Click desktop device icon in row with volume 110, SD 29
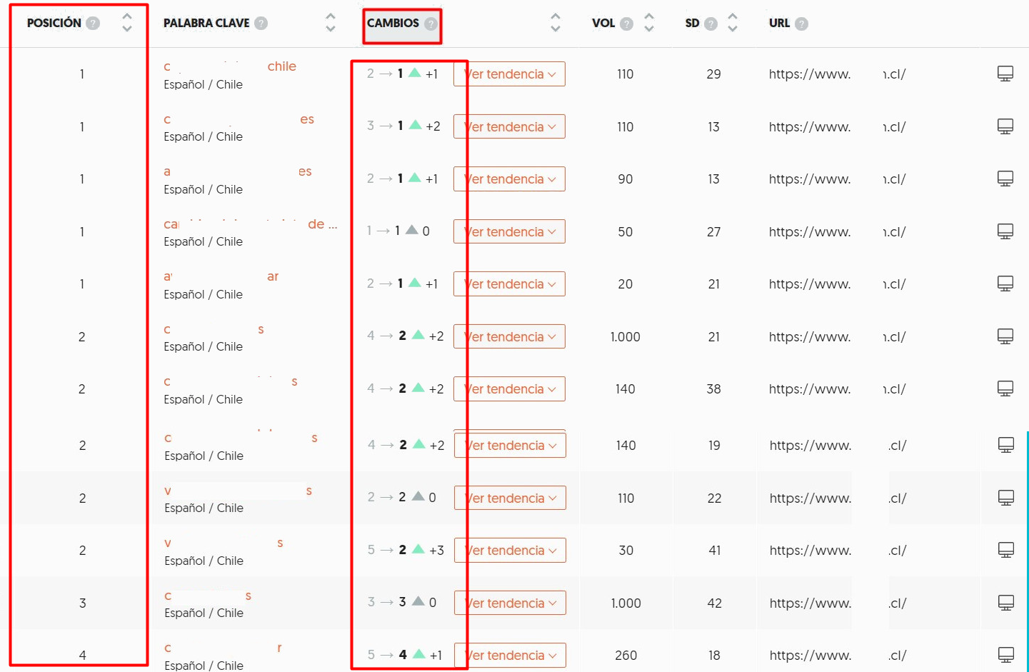The image size is (1029, 672). tap(1005, 74)
